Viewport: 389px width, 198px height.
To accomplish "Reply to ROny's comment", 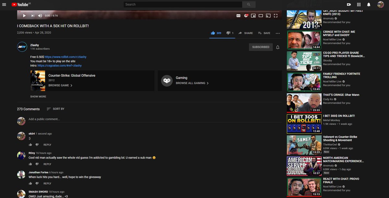I will click(x=47, y=164).
